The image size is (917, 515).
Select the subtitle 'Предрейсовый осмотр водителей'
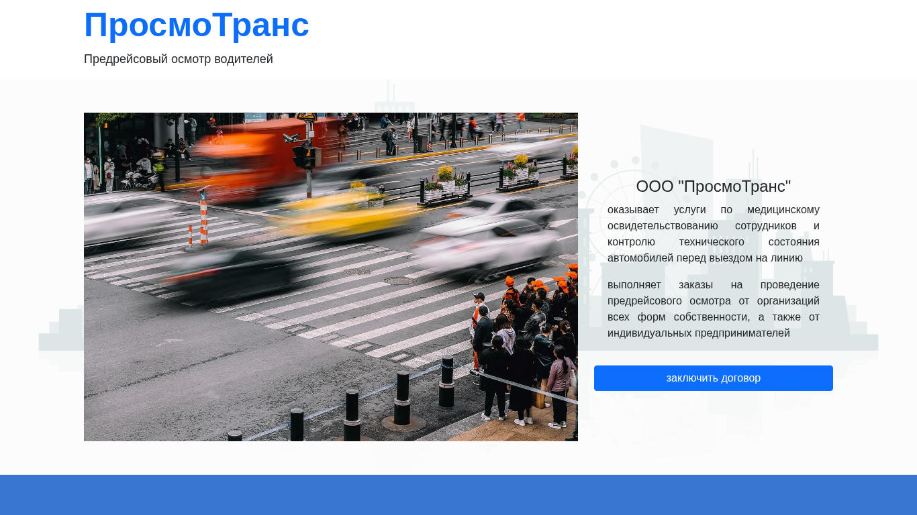tap(179, 59)
